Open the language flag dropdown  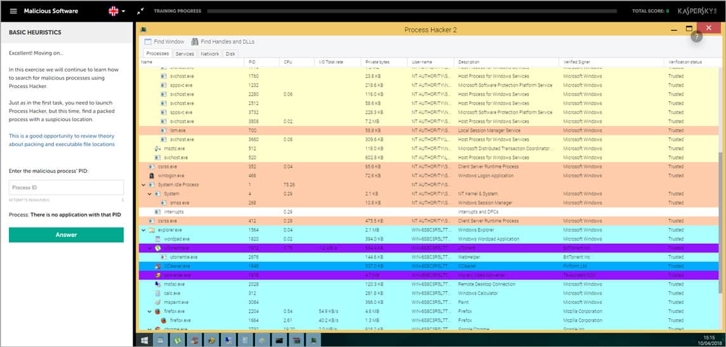pyautogui.click(x=117, y=11)
